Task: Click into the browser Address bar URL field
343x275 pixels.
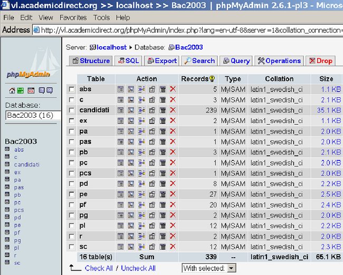Action: [x=188, y=30]
